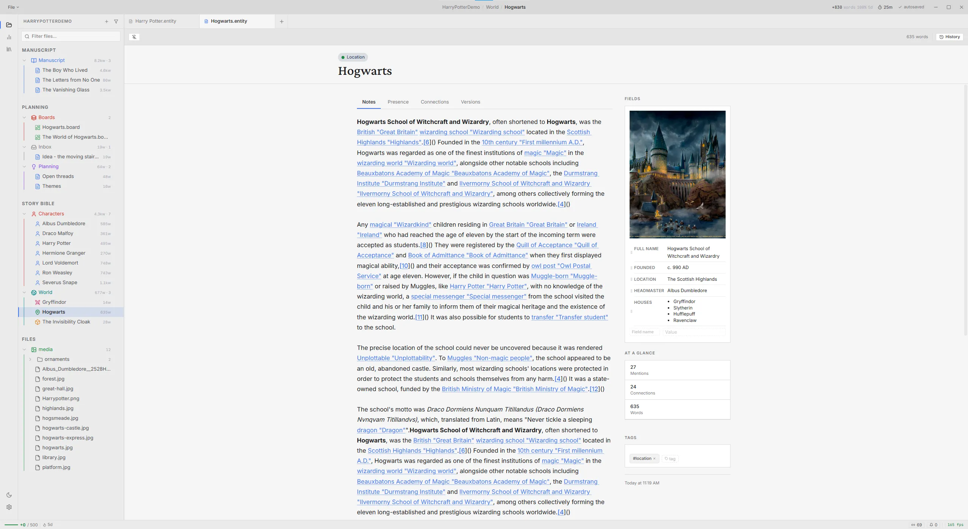Click the Field name input

tap(644, 332)
